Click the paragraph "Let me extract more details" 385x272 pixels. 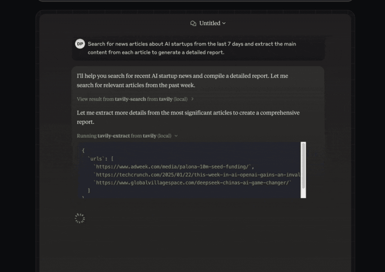[x=188, y=117]
